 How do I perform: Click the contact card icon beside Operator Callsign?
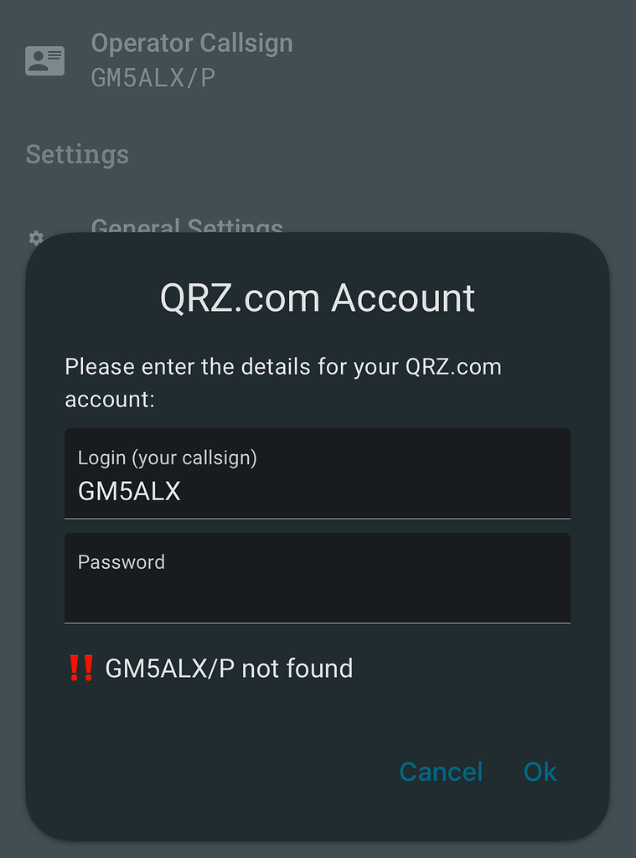click(44, 59)
